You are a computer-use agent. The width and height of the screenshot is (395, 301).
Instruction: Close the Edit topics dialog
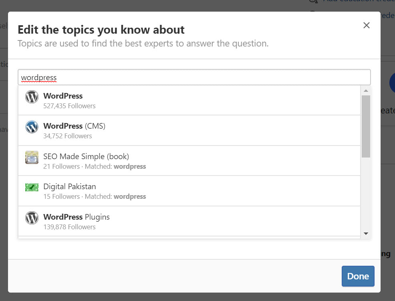[x=366, y=25]
